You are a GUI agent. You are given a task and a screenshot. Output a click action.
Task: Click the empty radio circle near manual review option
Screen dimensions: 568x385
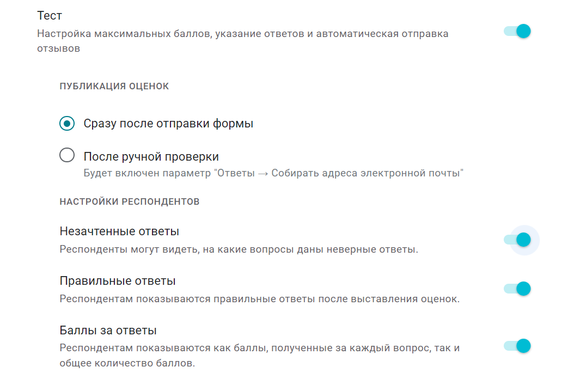68,155
